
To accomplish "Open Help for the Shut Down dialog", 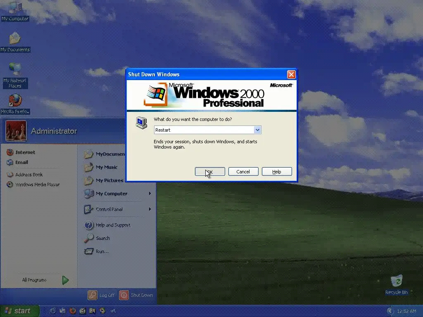I will (277, 172).
